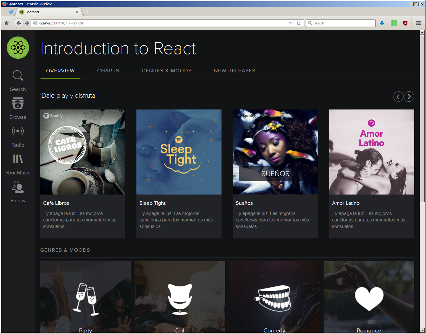
Task: Click the Your Music sidebar label
Action: click(x=18, y=173)
